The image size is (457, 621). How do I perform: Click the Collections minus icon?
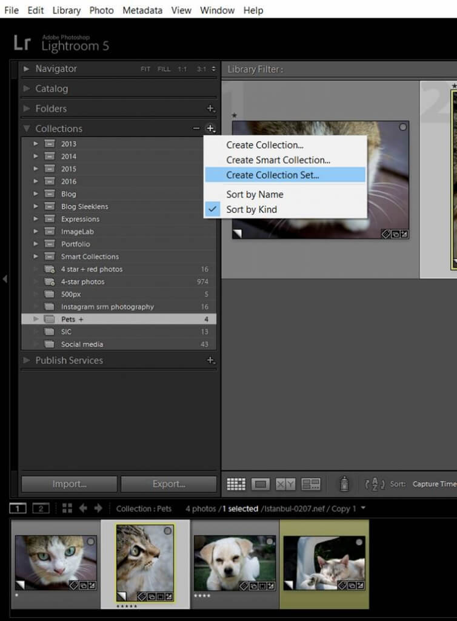click(196, 129)
